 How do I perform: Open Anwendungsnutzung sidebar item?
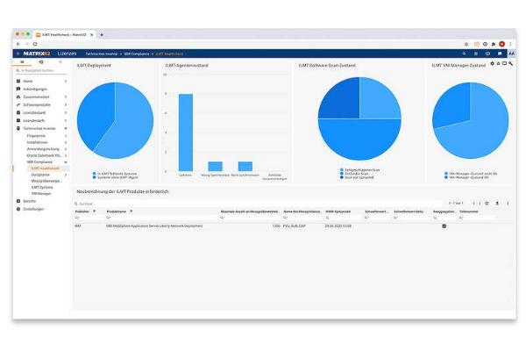43,149
